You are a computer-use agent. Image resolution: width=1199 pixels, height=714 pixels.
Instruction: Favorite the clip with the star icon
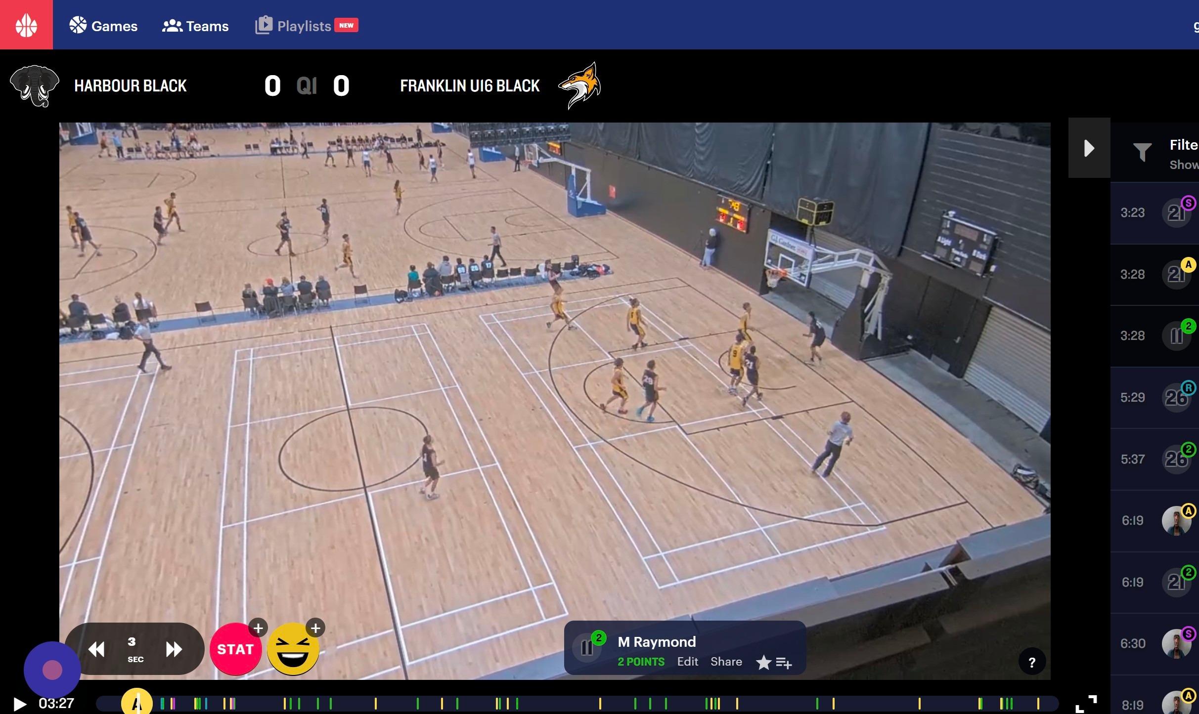763,662
